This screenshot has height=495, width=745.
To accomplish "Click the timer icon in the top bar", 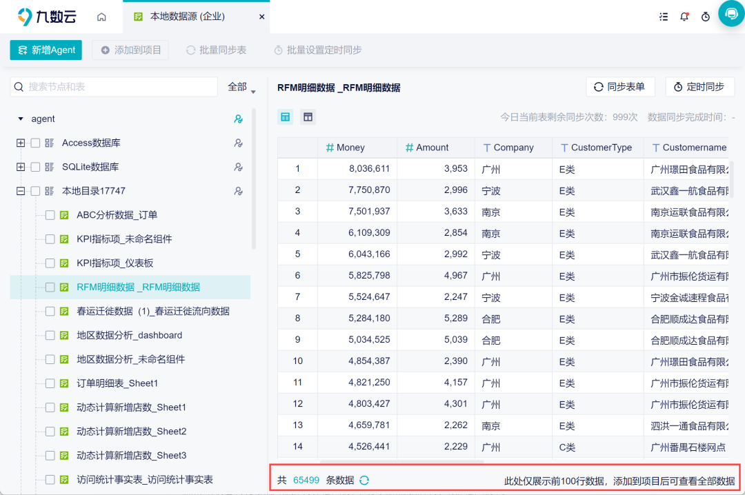I will point(705,17).
